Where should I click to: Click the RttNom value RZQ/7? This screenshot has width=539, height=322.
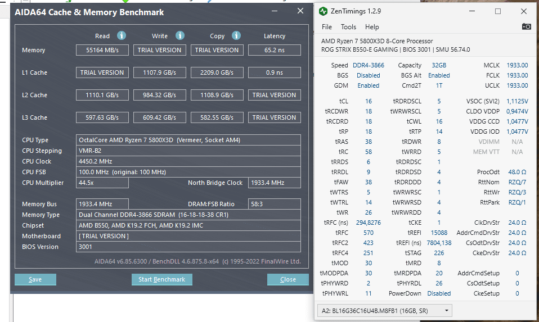517,182
